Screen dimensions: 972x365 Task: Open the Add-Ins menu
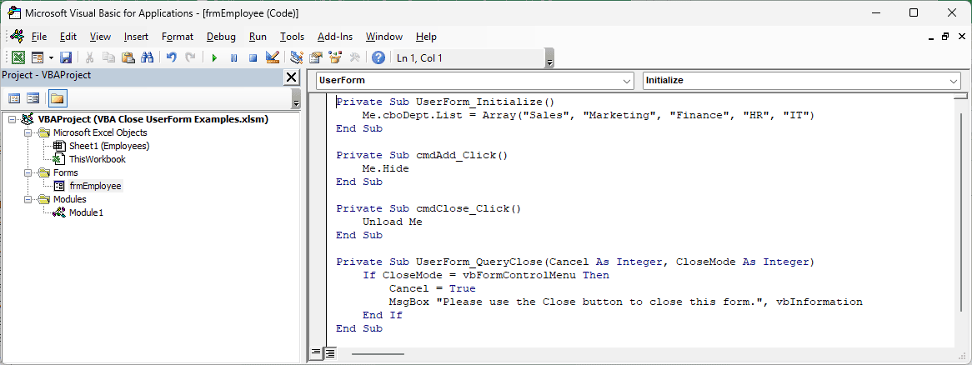coord(335,37)
